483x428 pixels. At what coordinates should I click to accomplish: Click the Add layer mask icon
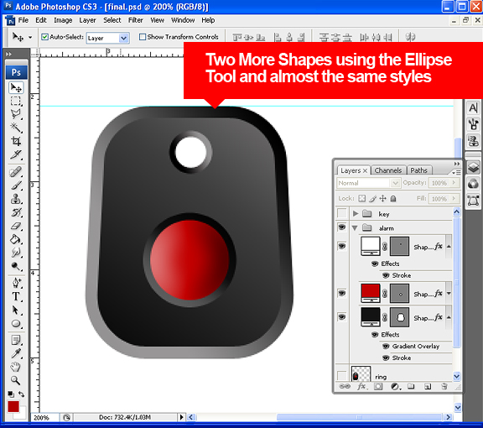[378, 386]
